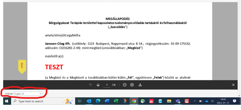Viewport: 241px width, 110px height.
Task: Click the yellow Start tag marker
Action: click(x=22, y=67)
